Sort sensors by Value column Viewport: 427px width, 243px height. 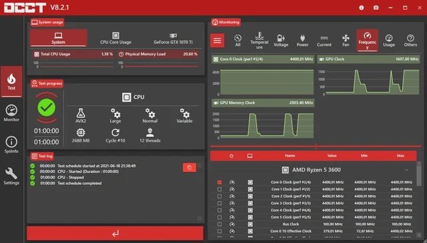coord(332,156)
